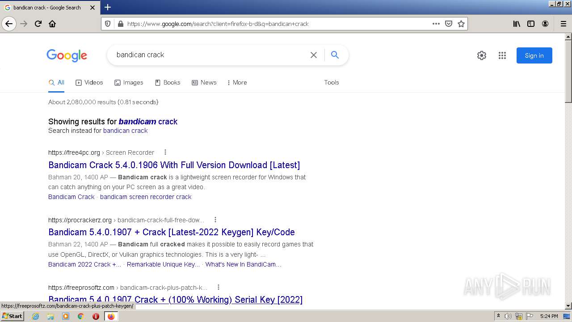Image resolution: width=572 pixels, height=322 pixels.
Task: Launch Internet Explorer from taskbar
Action: click(35, 316)
